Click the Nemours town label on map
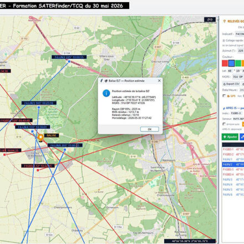This screenshot has height=244, width=244. click(169, 160)
